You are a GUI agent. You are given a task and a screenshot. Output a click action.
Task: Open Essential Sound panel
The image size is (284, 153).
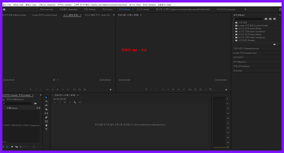tap(246, 49)
